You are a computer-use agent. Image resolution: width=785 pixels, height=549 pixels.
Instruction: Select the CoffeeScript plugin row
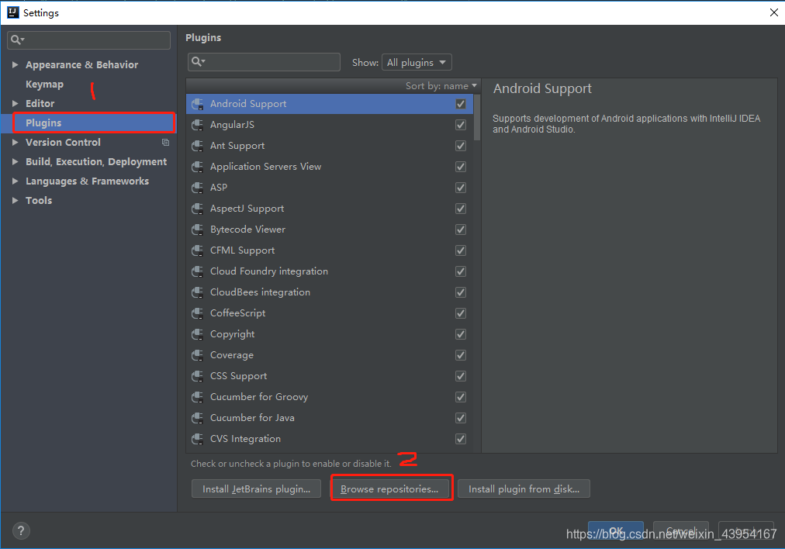coord(330,313)
